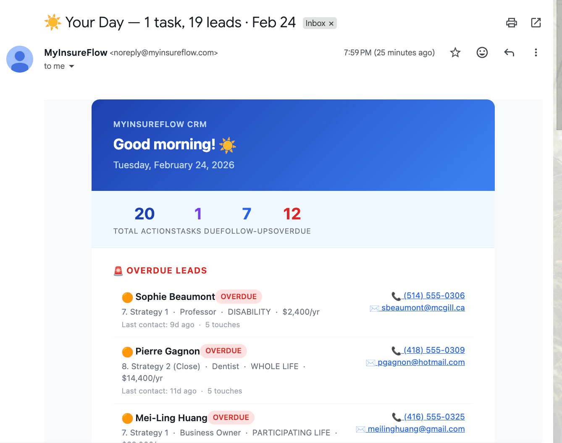Image resolution: width=562 pixels, height=443 pixels.
Task: Click the envelope icon beside sbeaumont@mcgill.ca
Action: tap(374, 308)
